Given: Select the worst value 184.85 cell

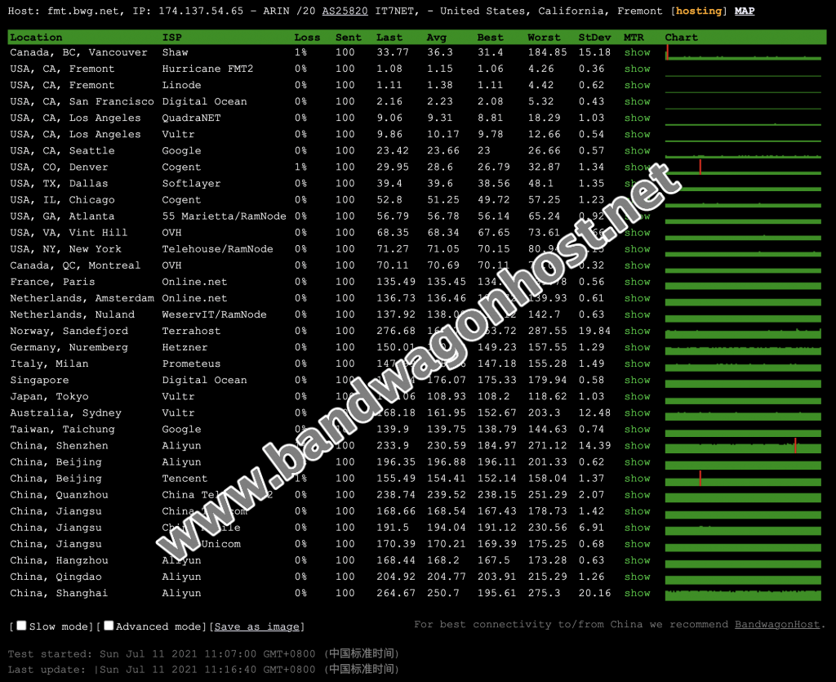Looking at the screenshot, I should pyautogui.click(x=548, y=52).
